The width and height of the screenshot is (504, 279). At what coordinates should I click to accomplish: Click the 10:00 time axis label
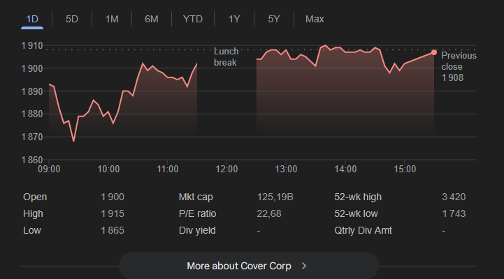[108, 169]
